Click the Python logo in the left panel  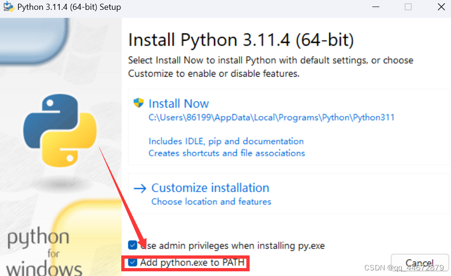click(60, 131)
